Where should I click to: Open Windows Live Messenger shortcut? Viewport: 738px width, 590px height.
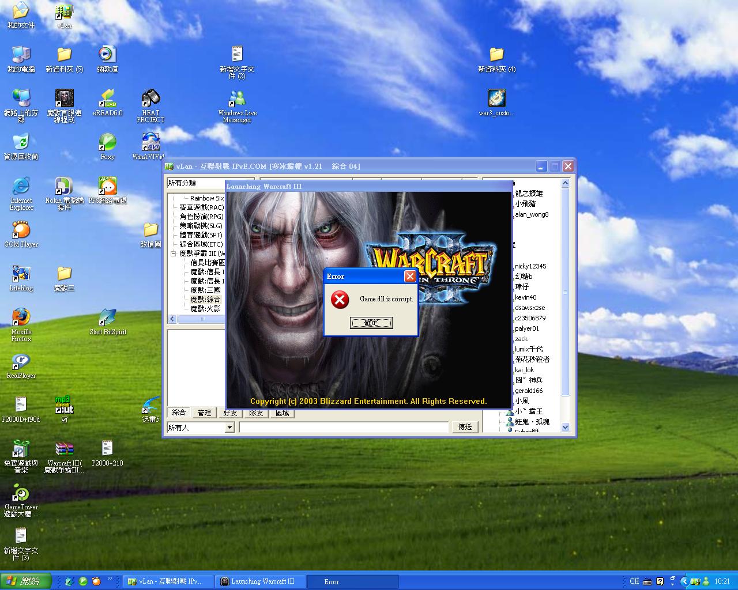click(237, 99)
